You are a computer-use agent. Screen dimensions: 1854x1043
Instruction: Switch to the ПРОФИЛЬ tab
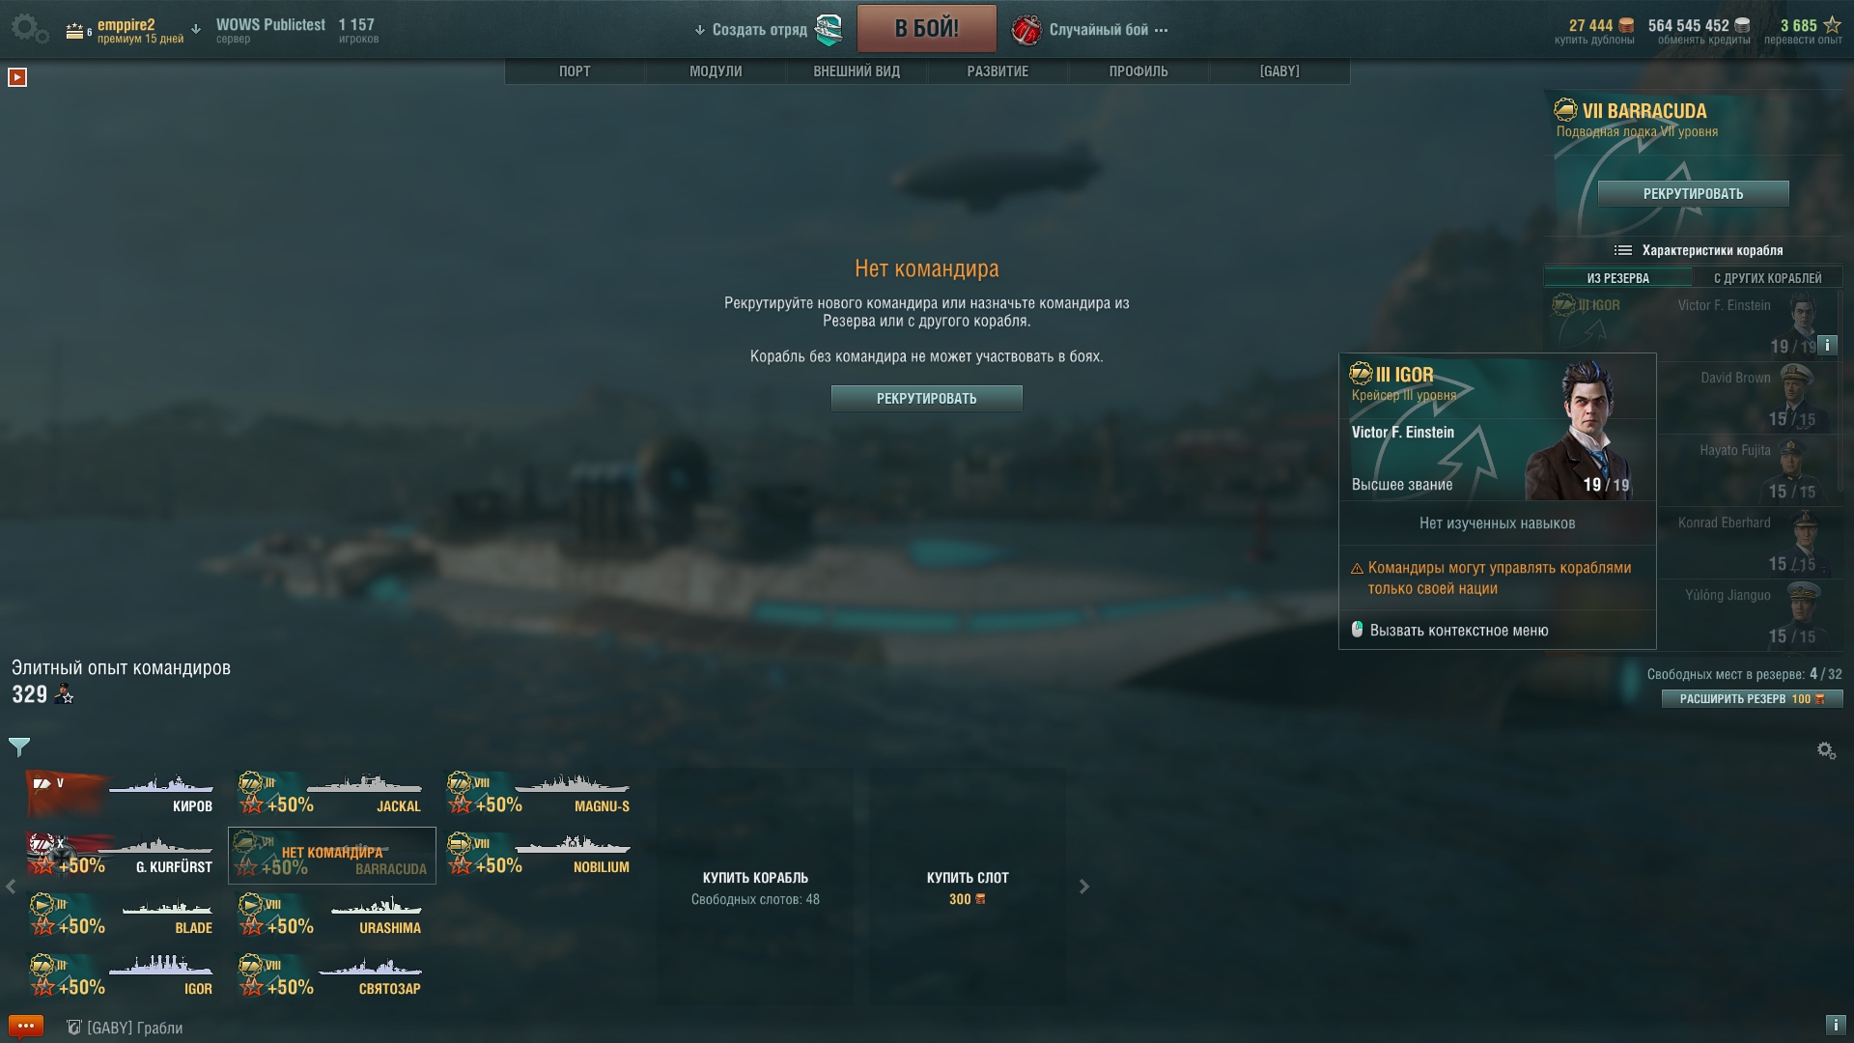(x=1138, y=71)
